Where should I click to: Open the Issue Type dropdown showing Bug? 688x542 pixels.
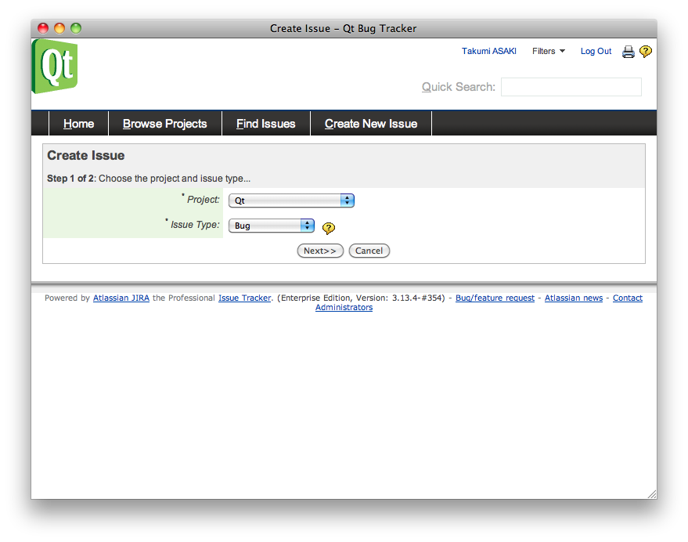coord(271,226)
